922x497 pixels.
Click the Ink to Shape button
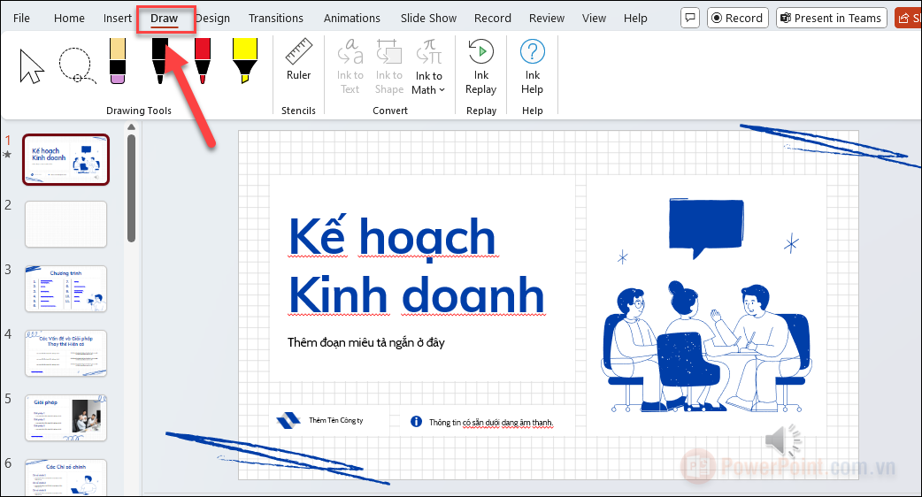click(389, 66)
